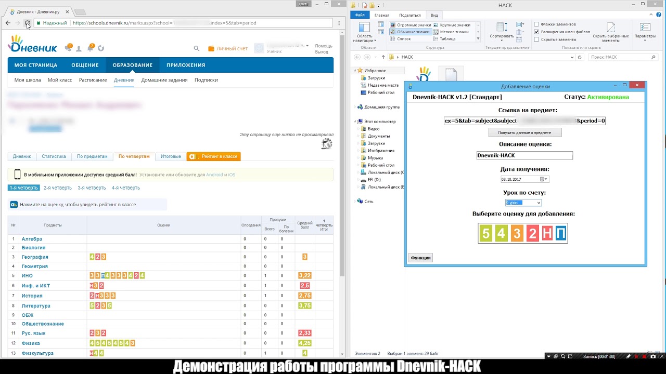666x374 pixels.
Task: Click the grade description field
Action: pos(524,155)
